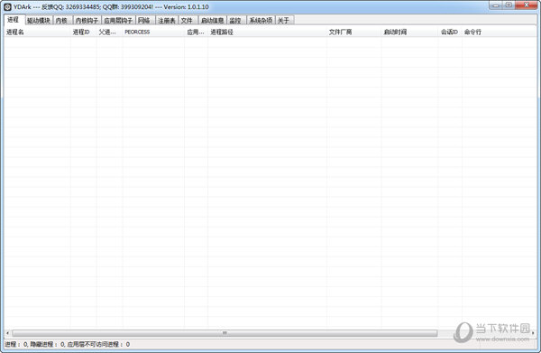541x353 pixels.
Task: Open the 系统杂项 tab
Action: [261, 21]
